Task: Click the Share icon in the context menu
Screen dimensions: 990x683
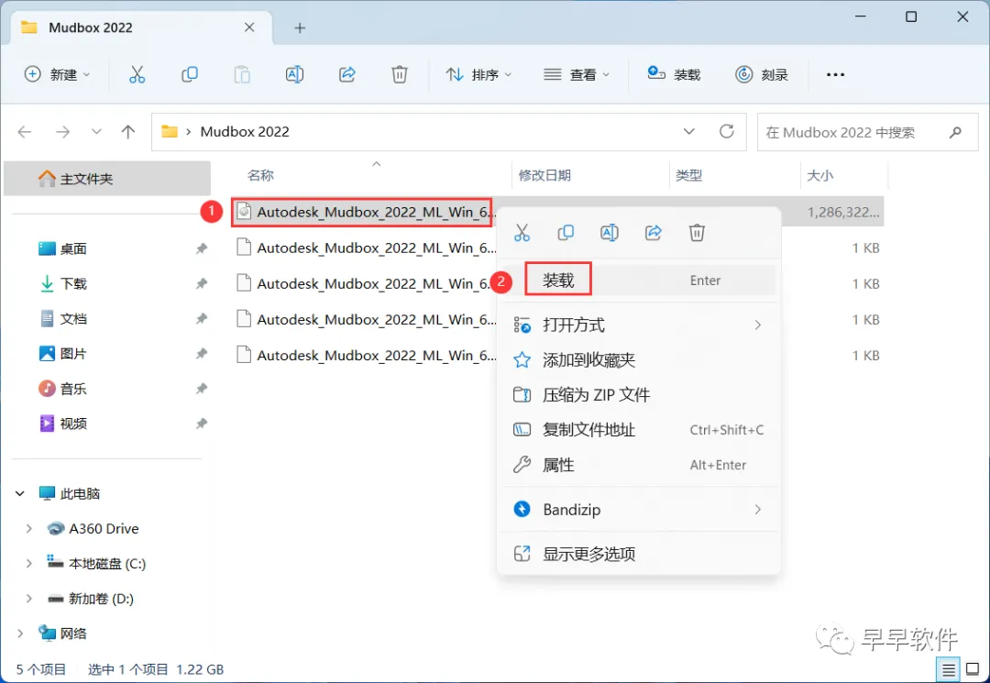Action: click(x=654, y=232)
